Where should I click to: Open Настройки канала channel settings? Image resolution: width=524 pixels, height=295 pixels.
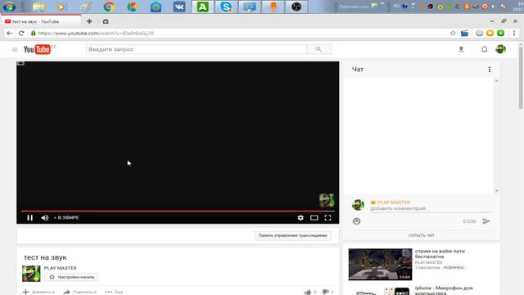71,277
